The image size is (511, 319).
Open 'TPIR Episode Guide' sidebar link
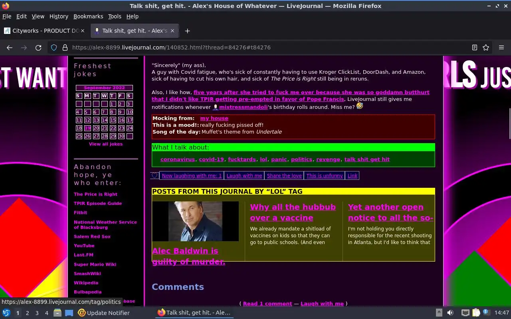pyautogui.click(x=98, y=203)
